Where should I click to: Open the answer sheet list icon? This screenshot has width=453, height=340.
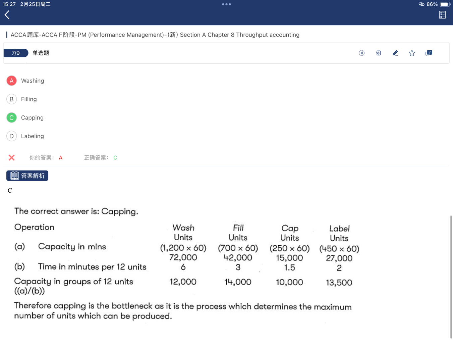(x=442, y=15)
